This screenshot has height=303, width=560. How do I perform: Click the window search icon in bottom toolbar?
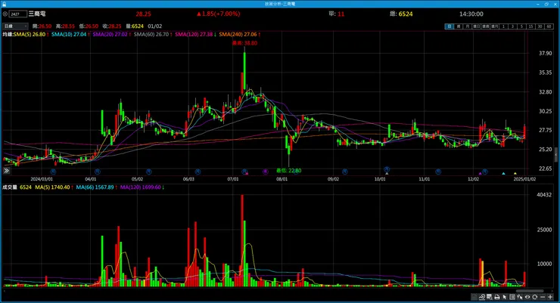pyautogui.click(x=489, y=297)
